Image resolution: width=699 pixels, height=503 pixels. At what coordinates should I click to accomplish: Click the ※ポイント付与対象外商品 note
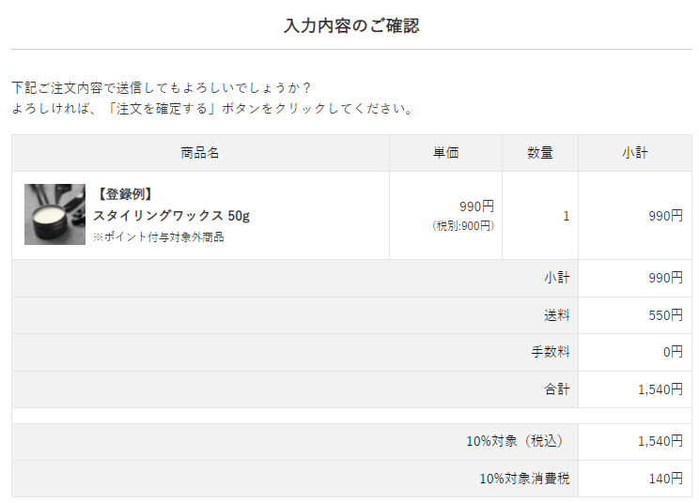158,237
